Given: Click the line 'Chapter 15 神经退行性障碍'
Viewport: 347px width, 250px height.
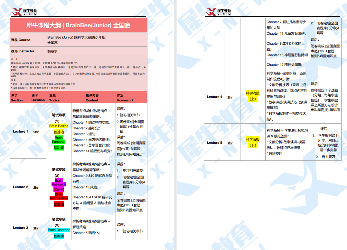Looking at the screenshot, I should tap(287, 55).
